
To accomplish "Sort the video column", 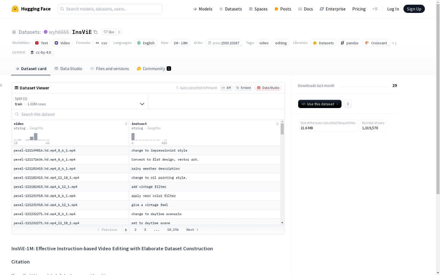I will coord(126,124).
